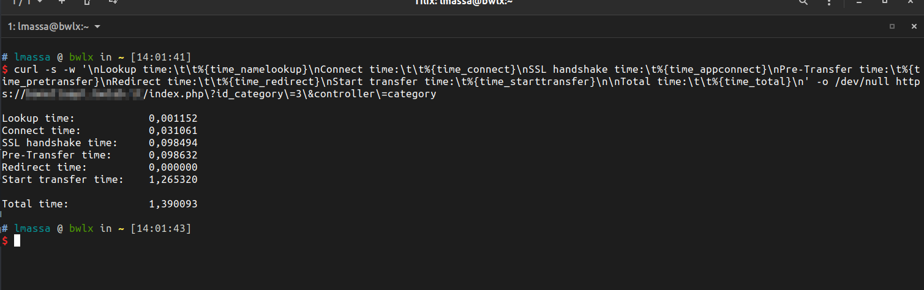Add a terminal below icon

click(x=113, y=2)
